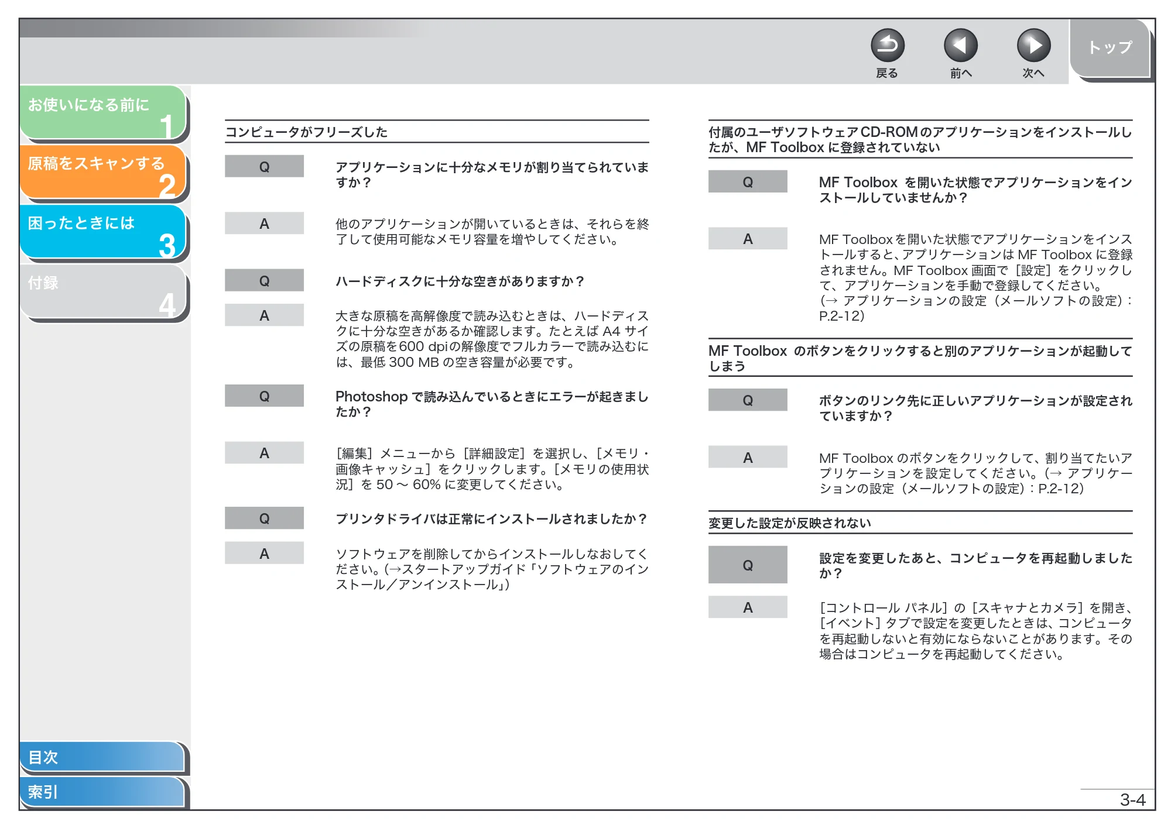The height and width of the screenshot is (828, 1171).
Task: Click question ボタンのリンク先に正しいアプリケーションが設定
Action: click(x=975, y=408)
